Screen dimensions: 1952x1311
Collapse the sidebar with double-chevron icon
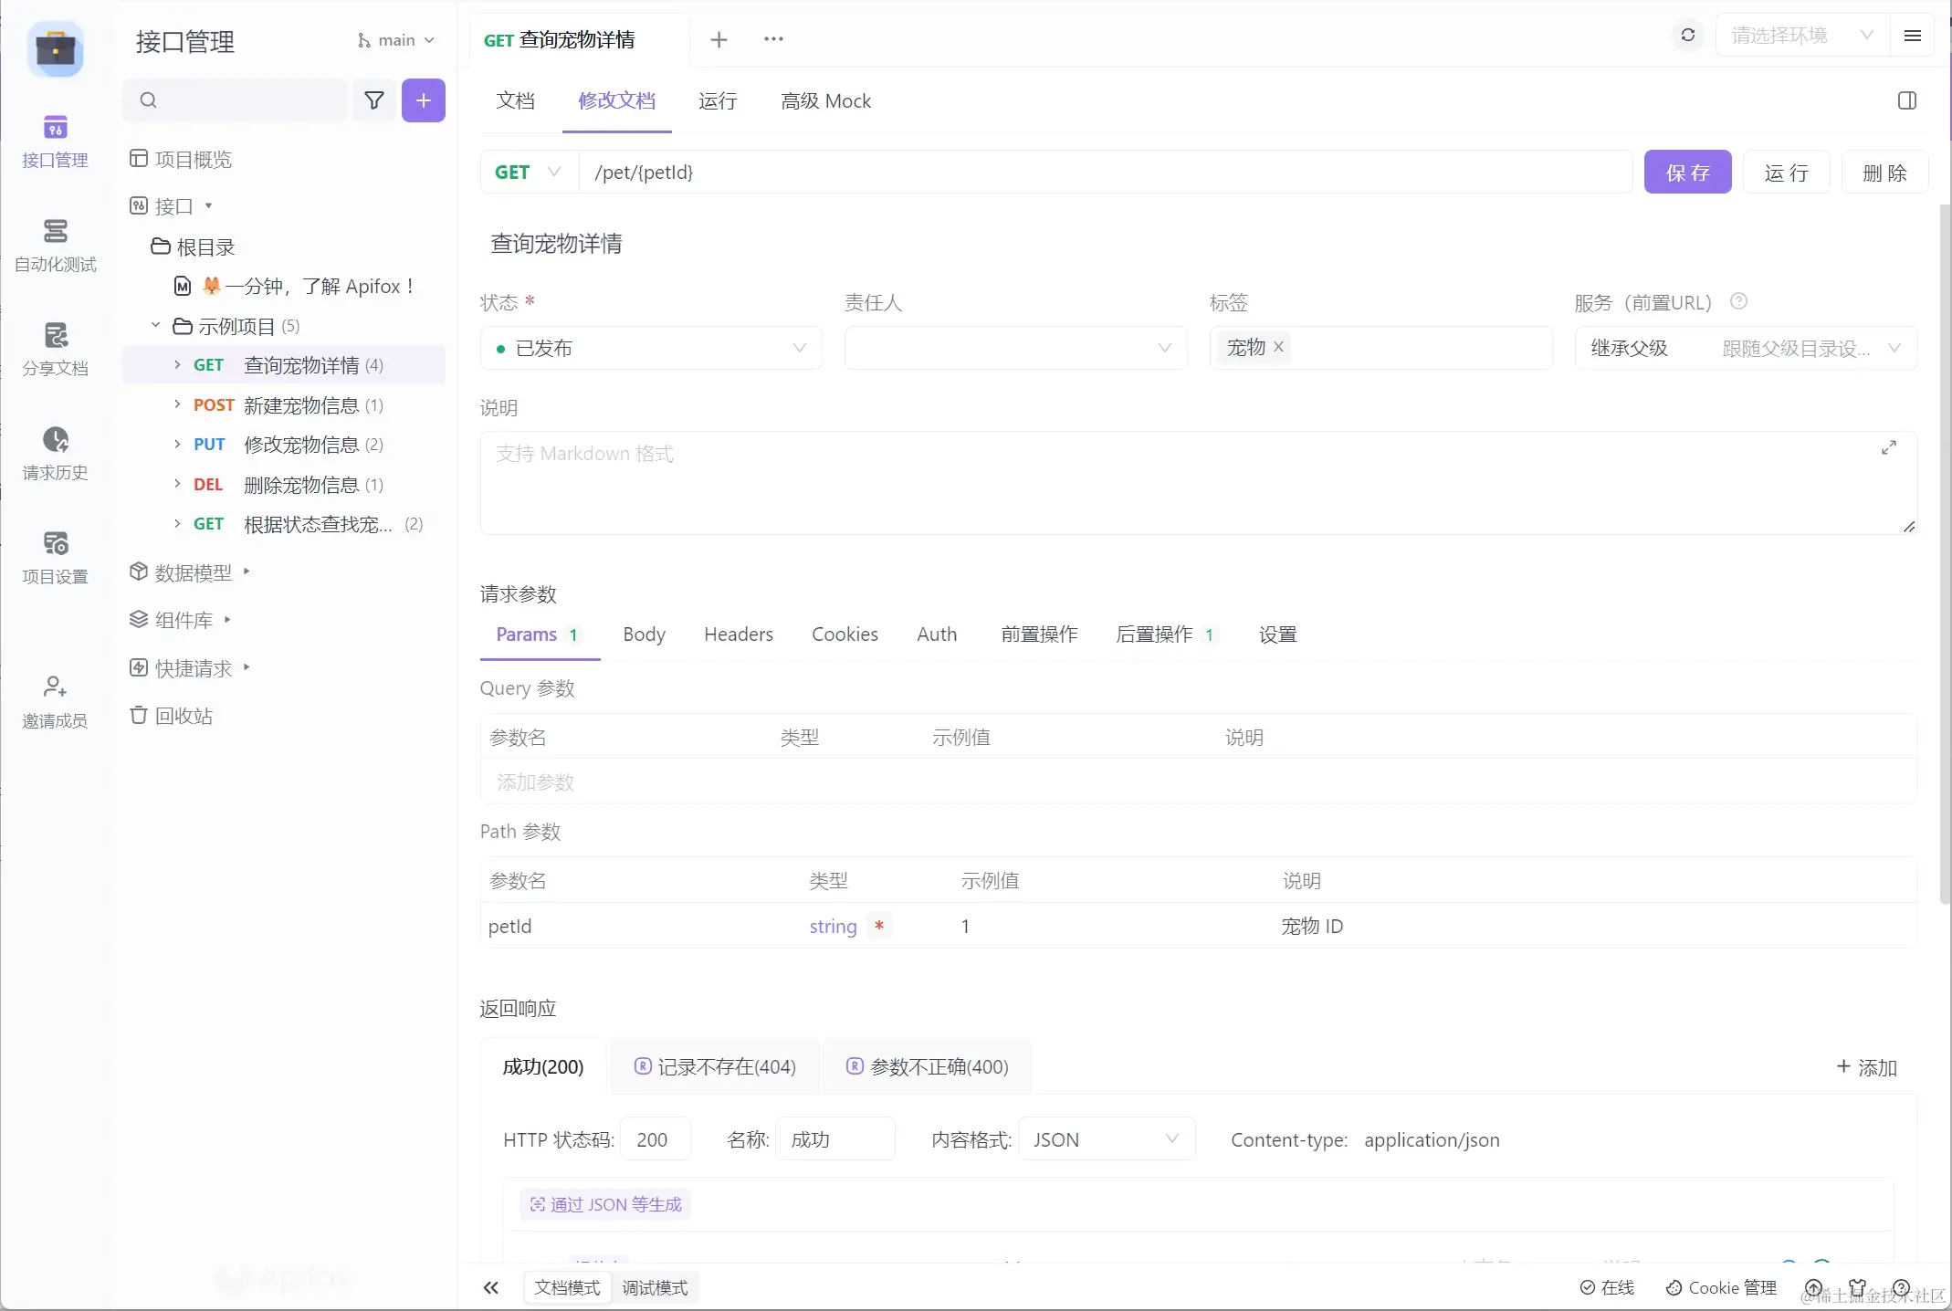tap(491, 1287)
